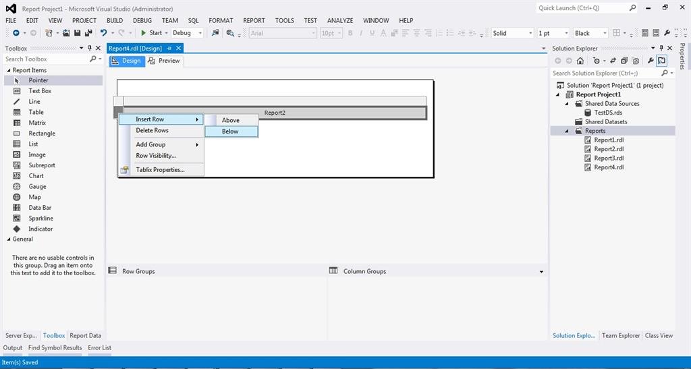Open the BUILD menu
The image size is (691, 369).
point(115,20)
